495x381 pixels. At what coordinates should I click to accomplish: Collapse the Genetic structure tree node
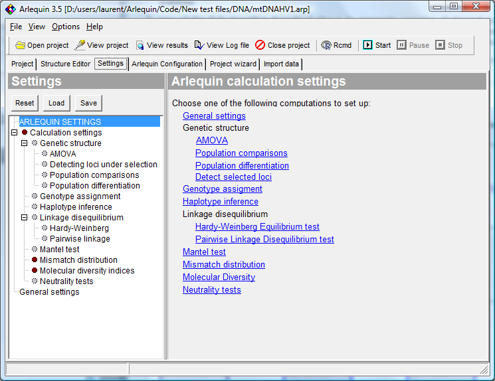[x=25, y=143]
